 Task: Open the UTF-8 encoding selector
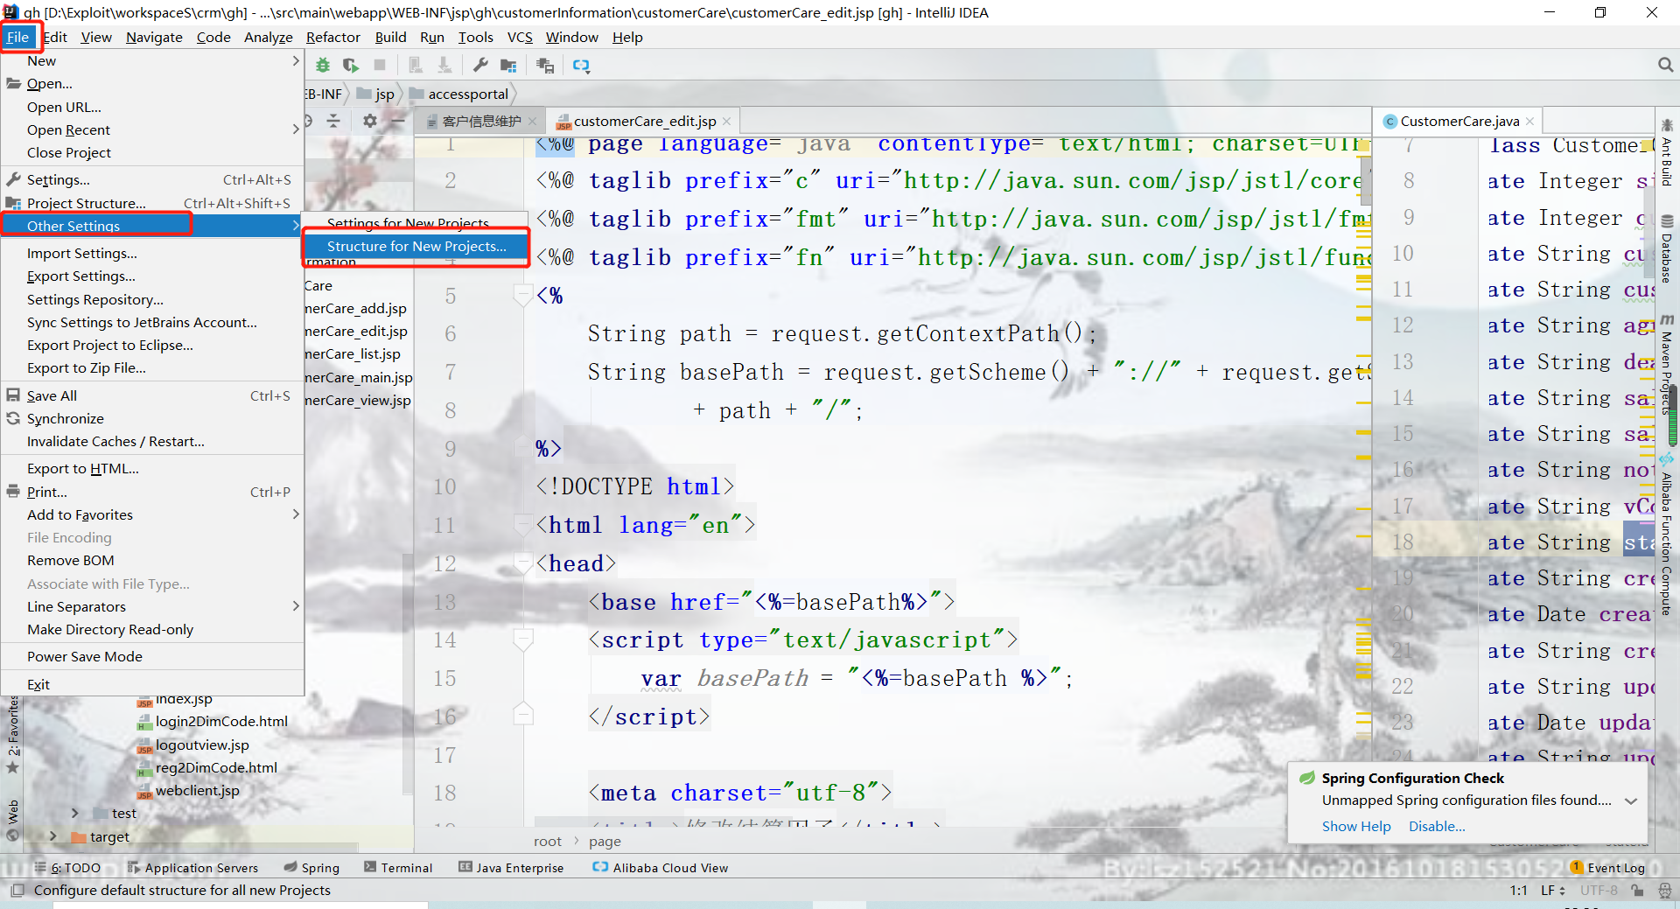click(1599, 891)
